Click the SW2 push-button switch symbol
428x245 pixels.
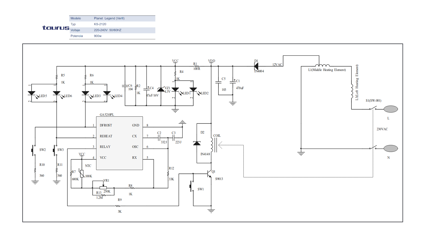[34, 150]
